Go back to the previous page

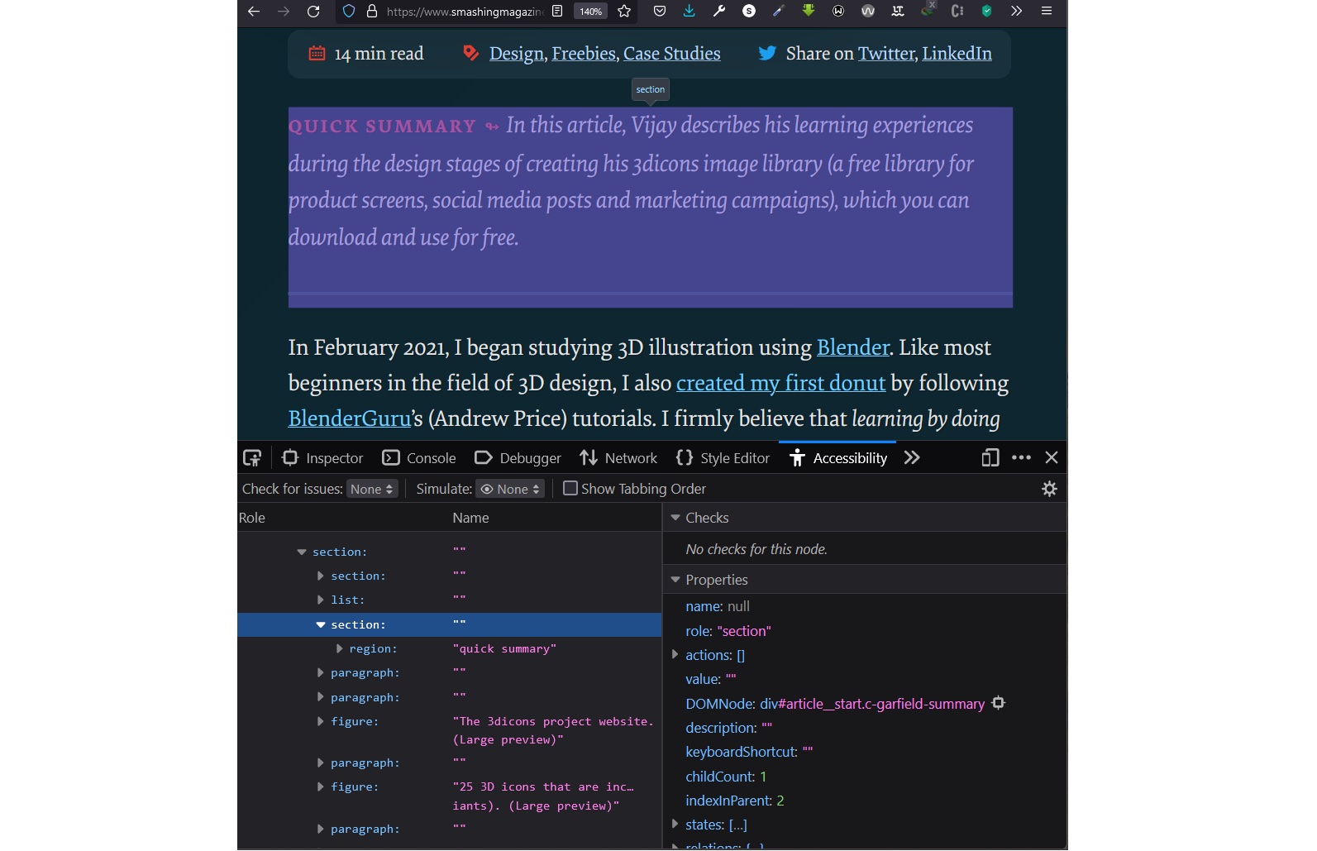coord(254,12)
